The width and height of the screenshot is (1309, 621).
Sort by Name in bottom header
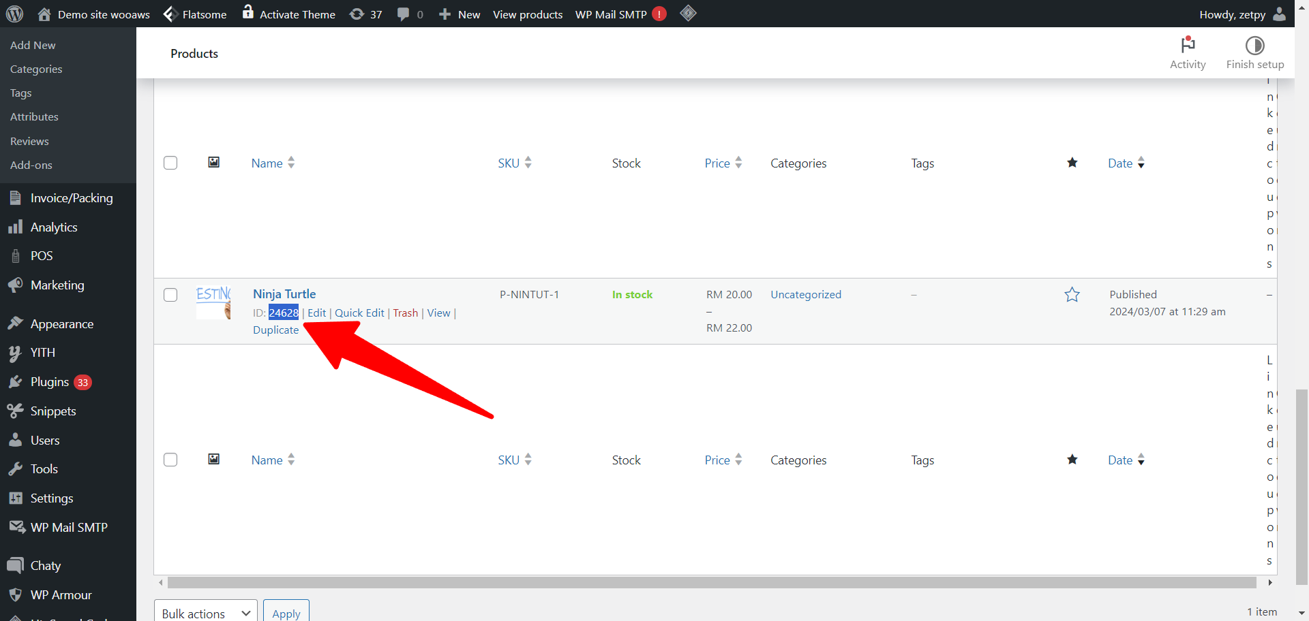[x=273, y=460]
